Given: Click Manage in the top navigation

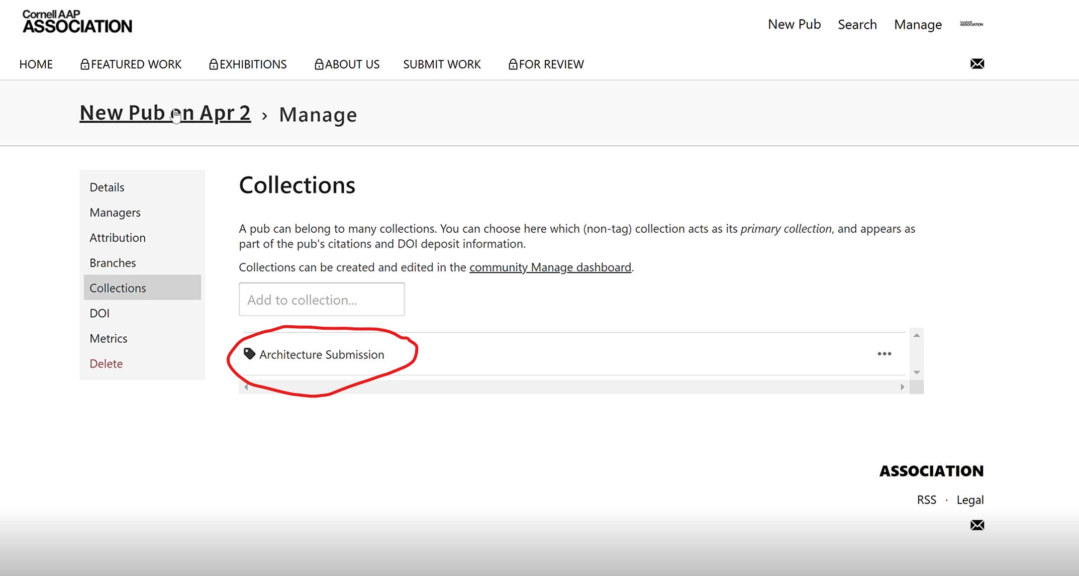Looking at the screenshot, I should click(x=918, y=24).
